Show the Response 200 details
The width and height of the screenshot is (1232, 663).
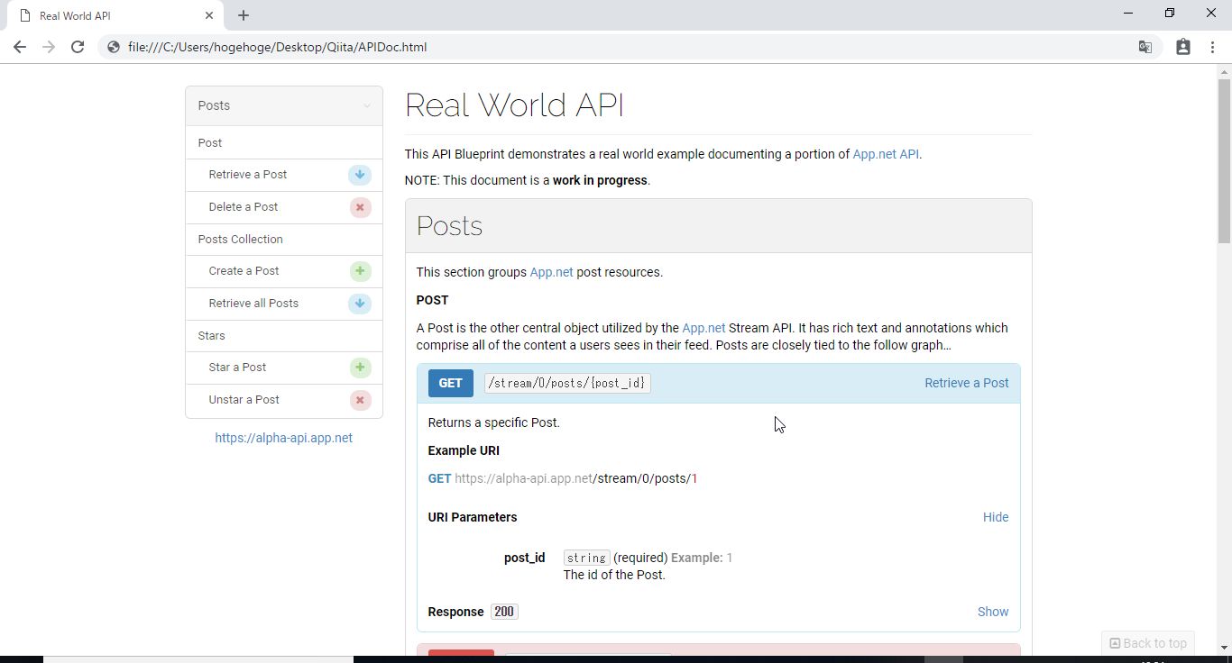pyautogui.click(x=992, y=612)
